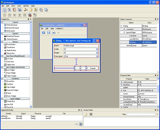Open the Tools menu
Screen dimensions: 160x130
tap(19, 6)
